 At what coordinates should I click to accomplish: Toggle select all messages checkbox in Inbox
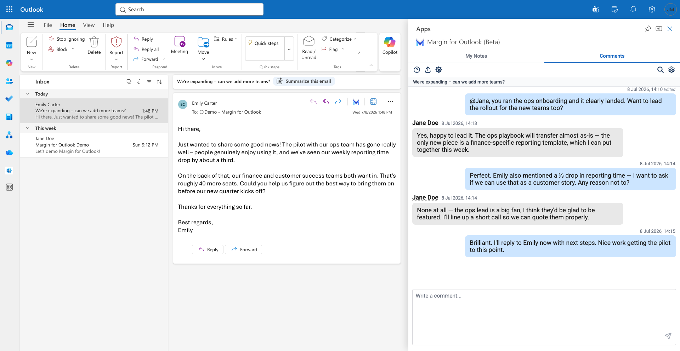click(x=129, y=82)
